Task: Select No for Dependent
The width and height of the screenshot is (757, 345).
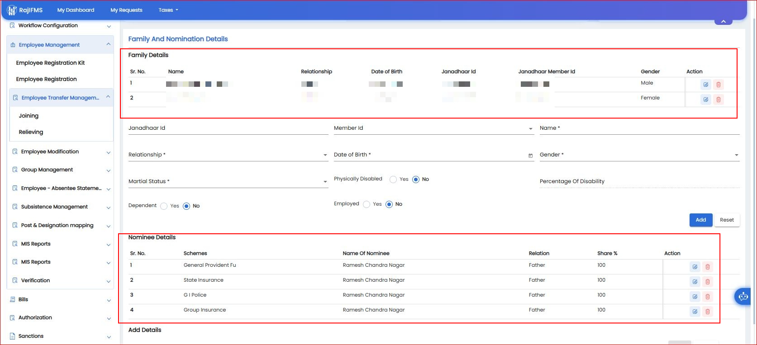Action: click(186, 206)
